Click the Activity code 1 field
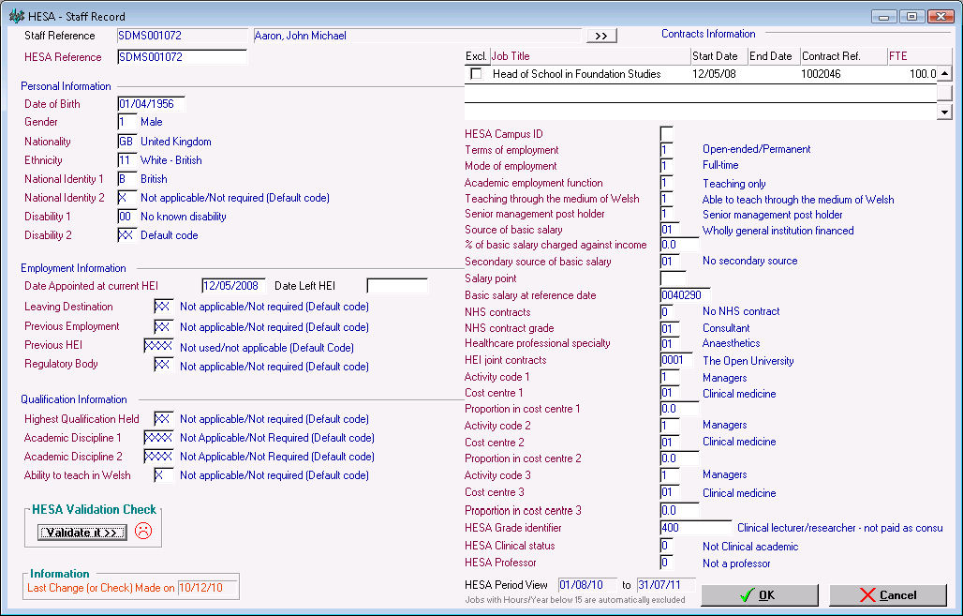Image resolution: width=963 pixels, height=616 pixels. coord(670,377)
